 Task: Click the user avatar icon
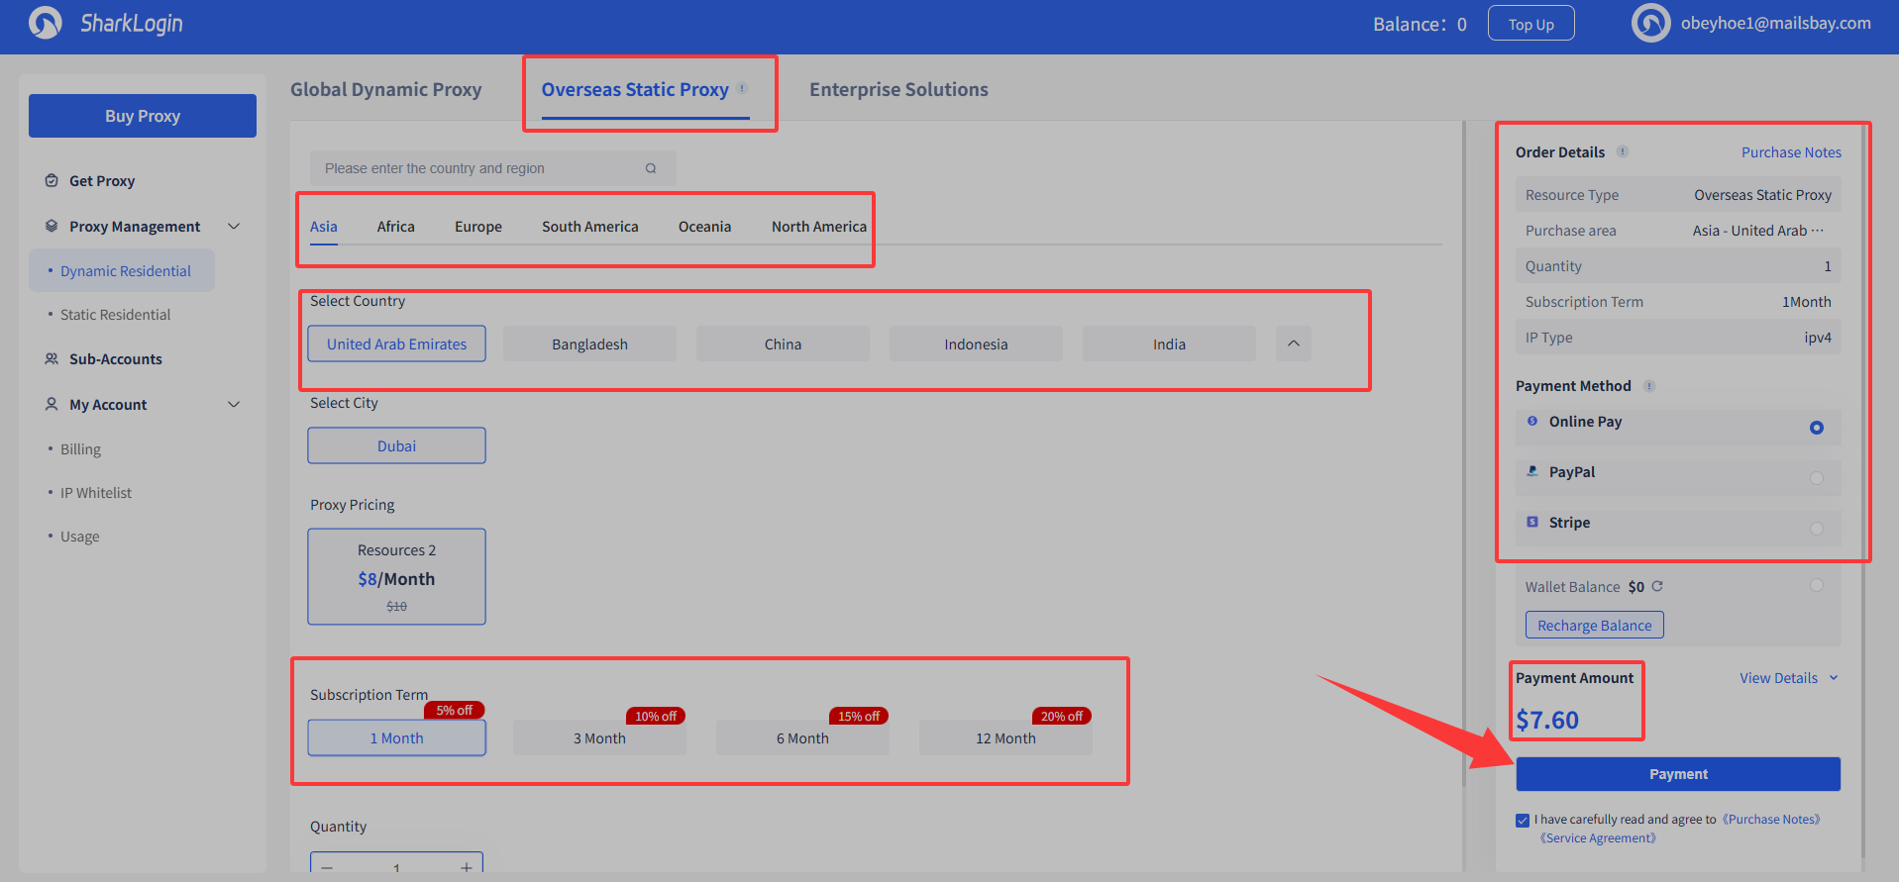pos(1650,23)
